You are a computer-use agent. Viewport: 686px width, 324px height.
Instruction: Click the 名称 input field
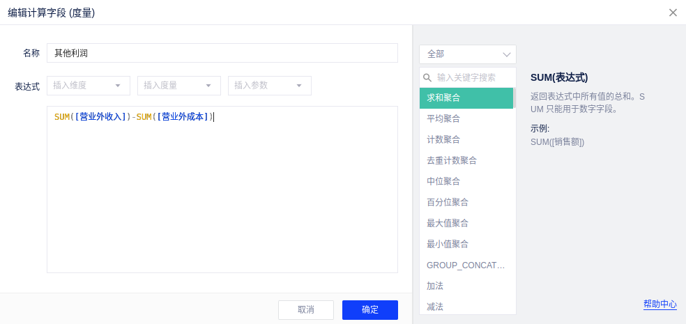click(222, 53)
